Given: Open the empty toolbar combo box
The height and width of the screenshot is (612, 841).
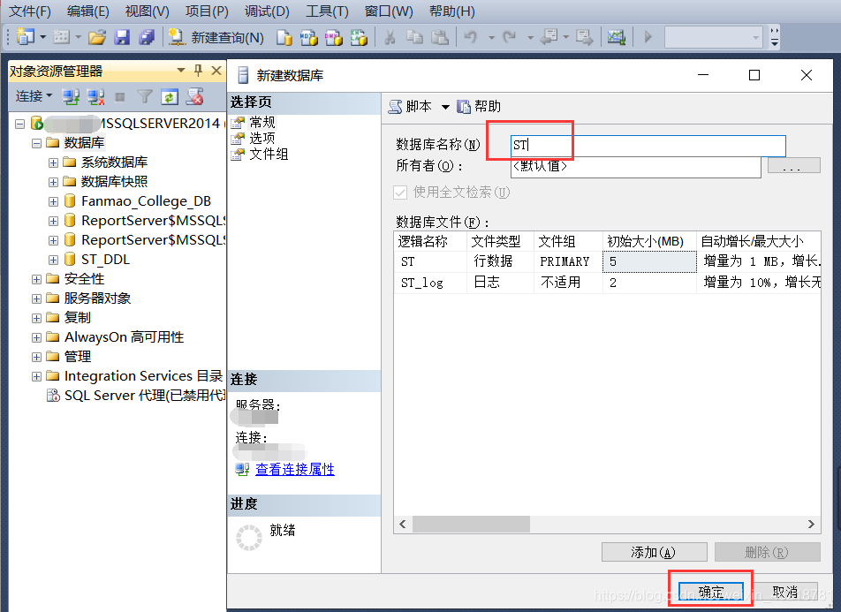Looking at the screenshot, I should click(714, 38).
